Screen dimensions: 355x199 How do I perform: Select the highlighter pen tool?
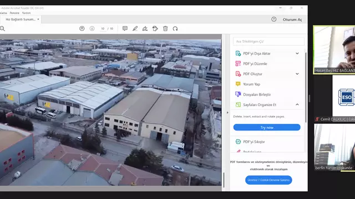[x=135, y=29]
